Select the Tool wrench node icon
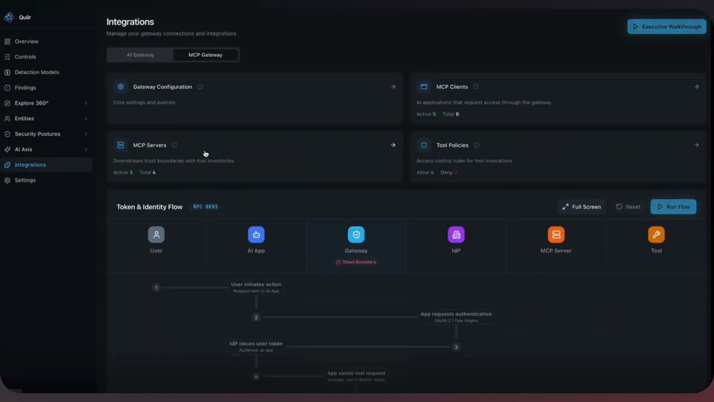Screen dimensions: 714x402 point(656,234)
